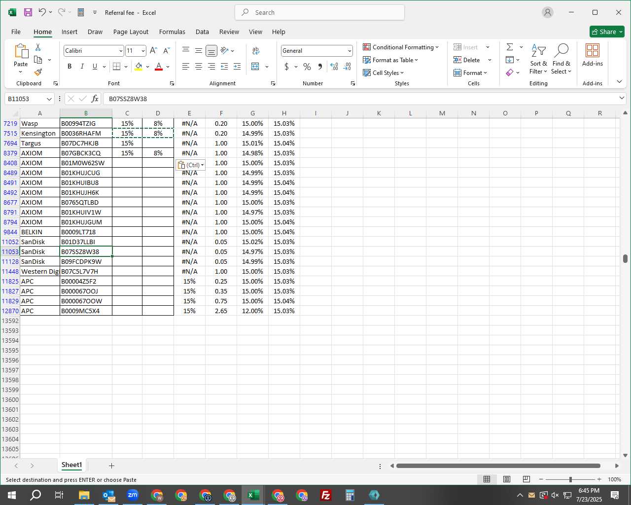This screenshot has height=505, width=631.
Task: Click the Share button
Action: pyautogui.click(x=607, y=32)
